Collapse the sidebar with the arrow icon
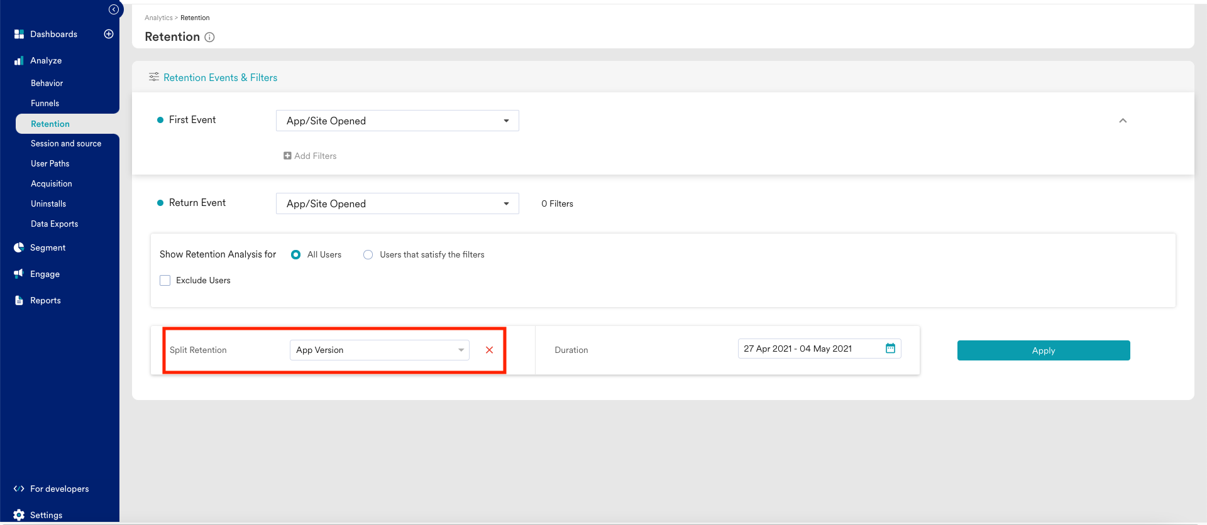Image resolution: width=1207 pixels, height=525 pixels. pos(114,9)
